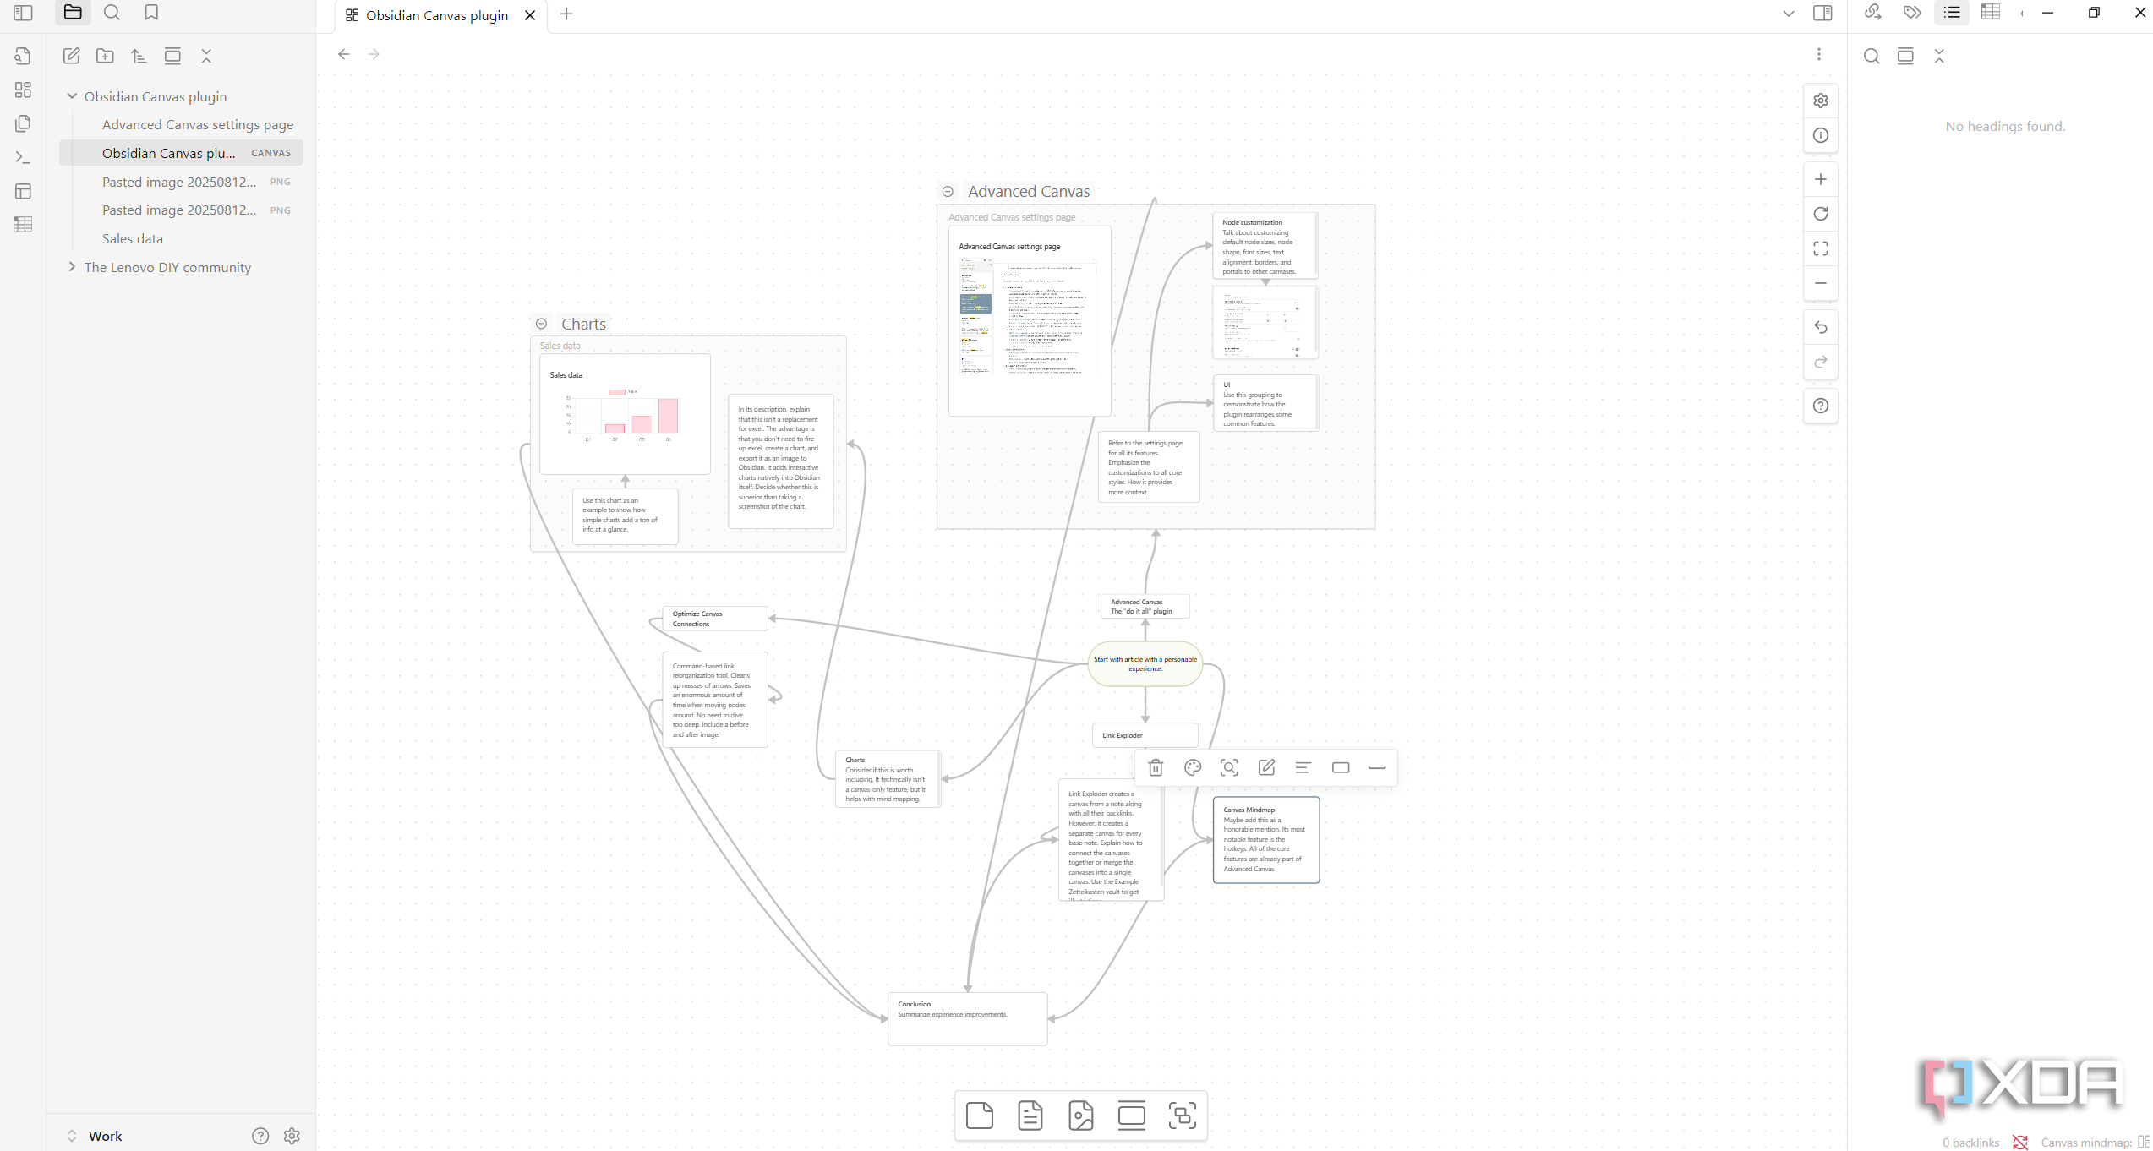
Task: Open the node color palette
Action: (1193, 767)
